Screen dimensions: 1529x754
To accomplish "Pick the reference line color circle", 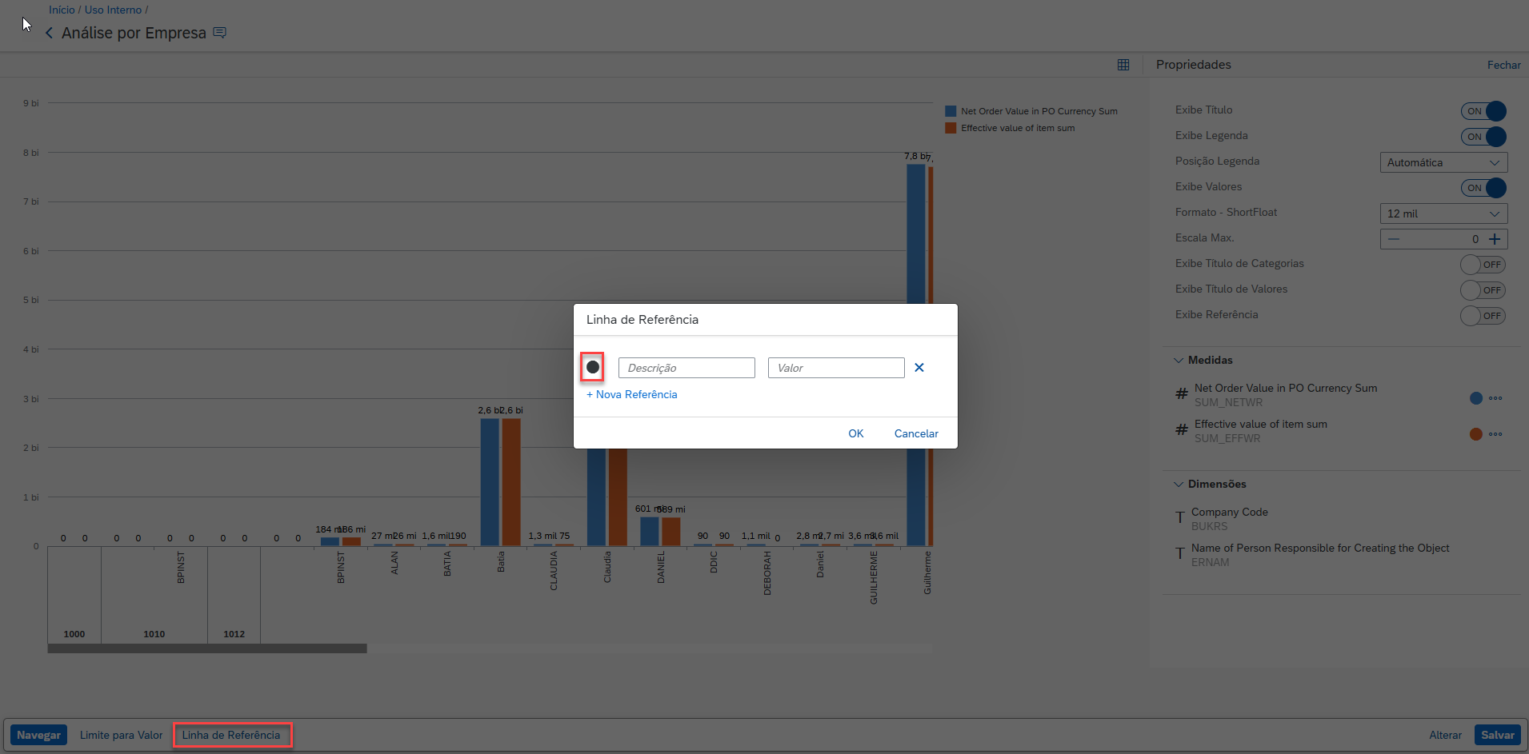I will 592,367.
